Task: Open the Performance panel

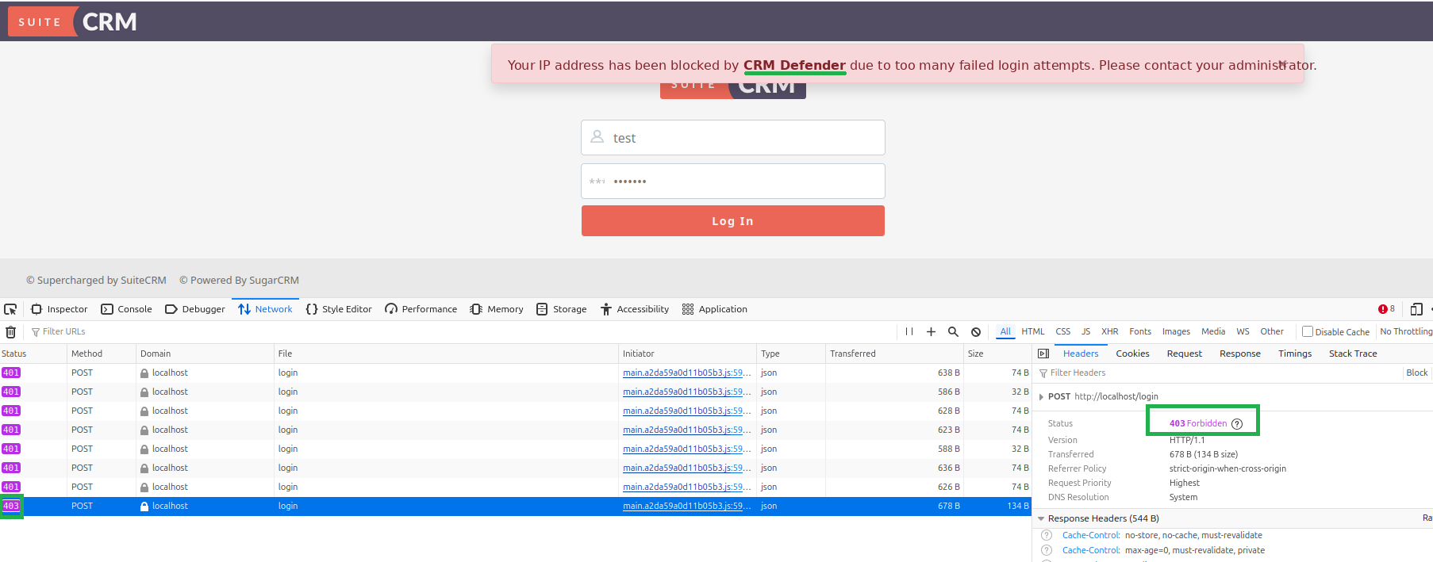Action: coord(421,309)
